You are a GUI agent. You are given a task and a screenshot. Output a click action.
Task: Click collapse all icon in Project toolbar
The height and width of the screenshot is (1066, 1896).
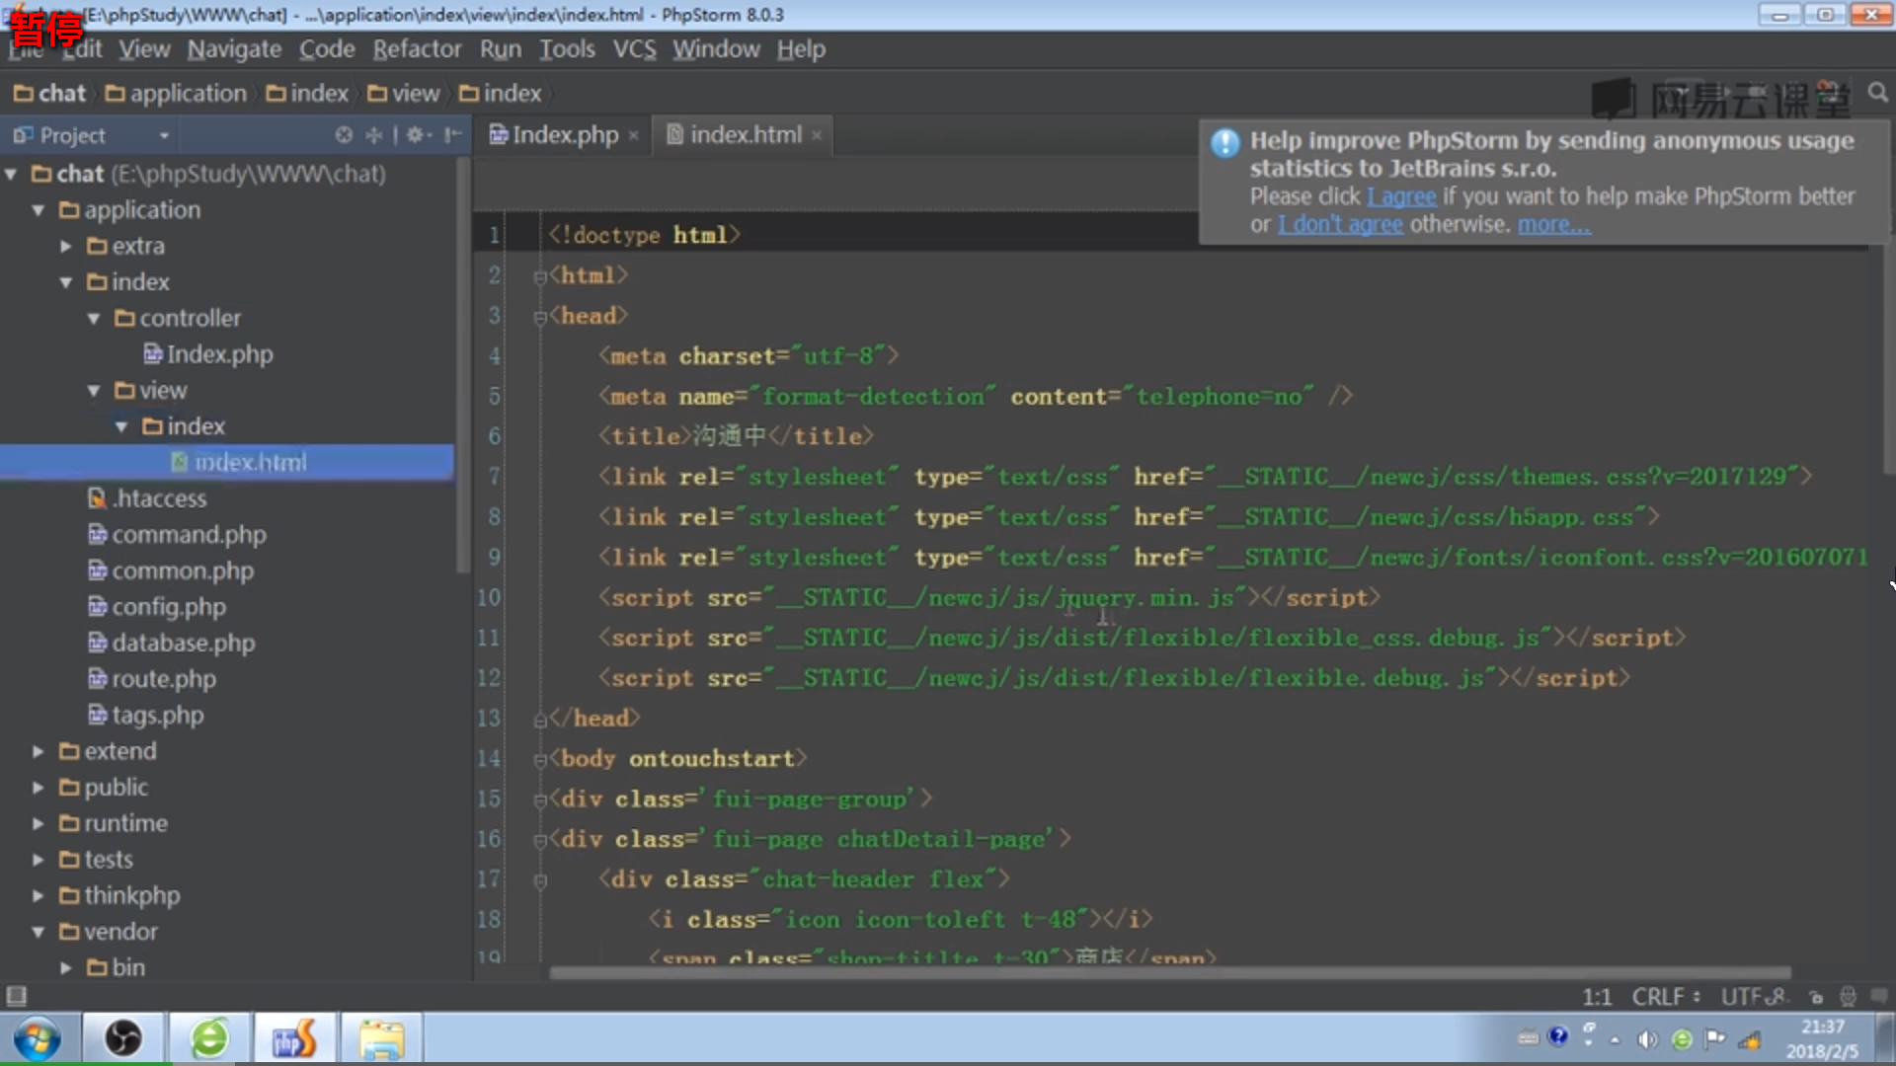(x=374, y=135)
